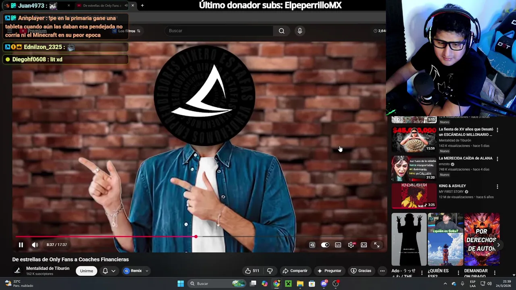
Task: Show hidden system tray icons chevron
Action: (445, 284)
